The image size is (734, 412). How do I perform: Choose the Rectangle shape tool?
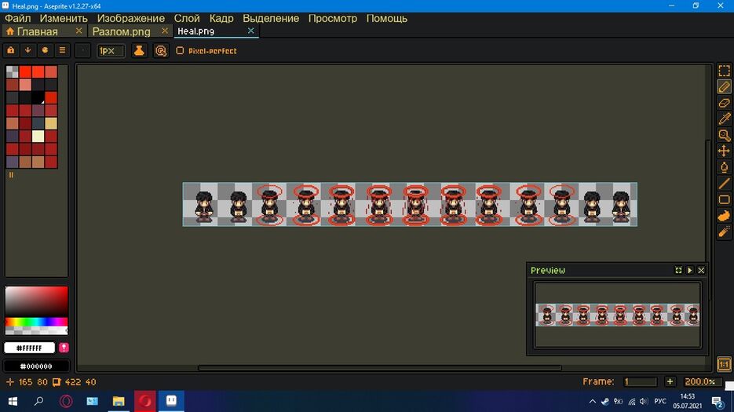tap(724, 199)
